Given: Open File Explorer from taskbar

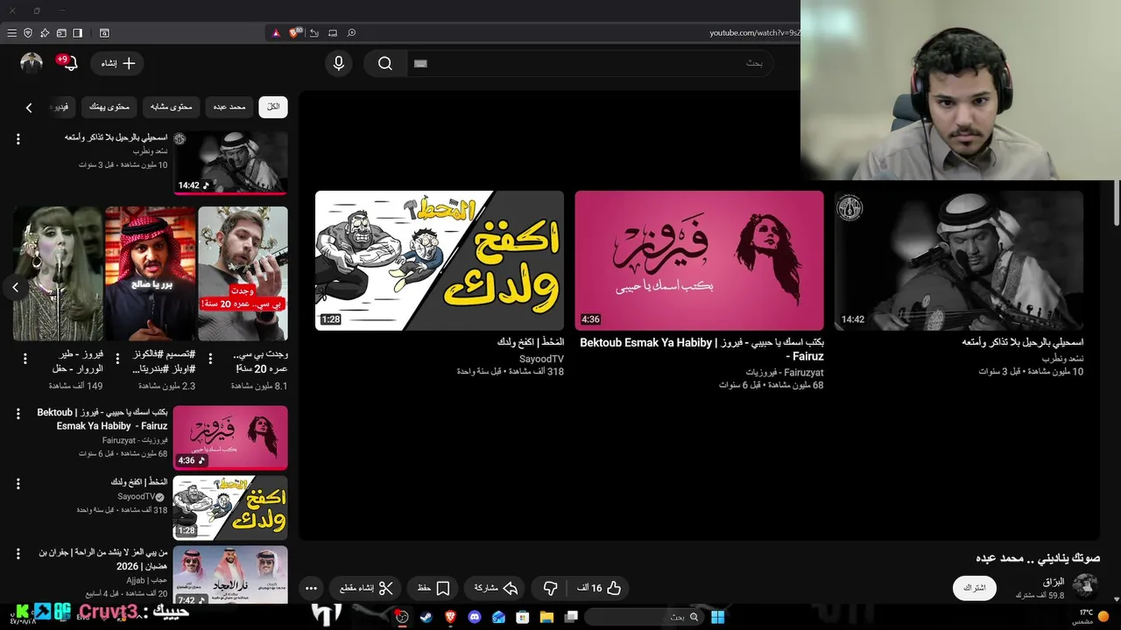Looking at the screenshot, I should tap(546, 617).
